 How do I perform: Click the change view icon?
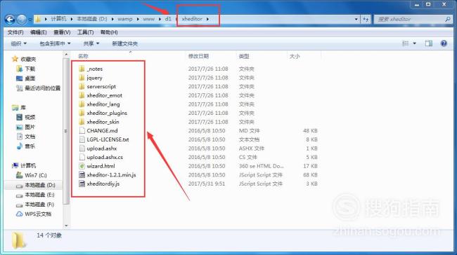pyautogui.click(x=406, y=43)
